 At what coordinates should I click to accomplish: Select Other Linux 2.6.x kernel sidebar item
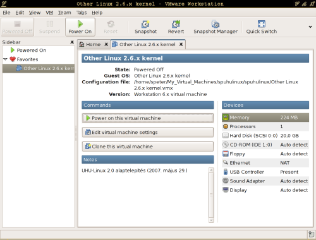click(39, 68)
